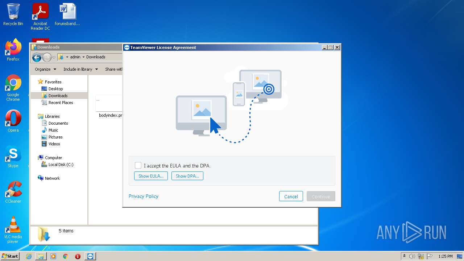Open Media Player taskbar icon
Viewport: 464px width, 261px height.
coord(53,256)
